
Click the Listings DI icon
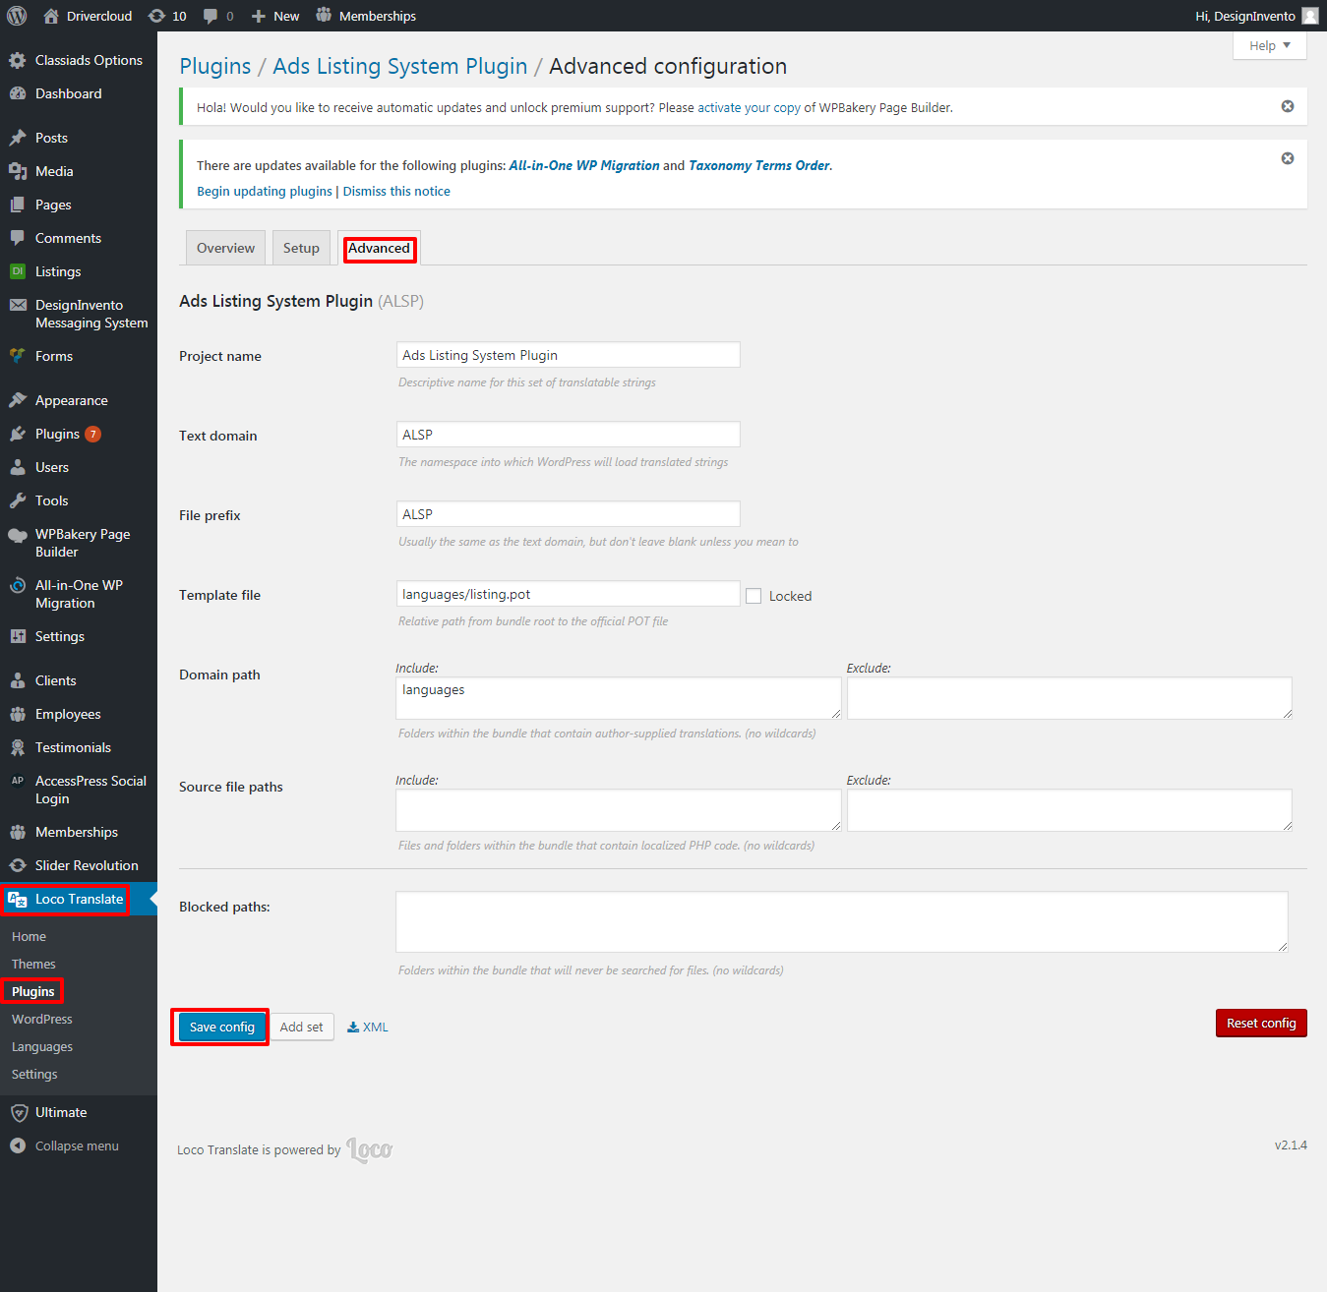coord(18,271)
